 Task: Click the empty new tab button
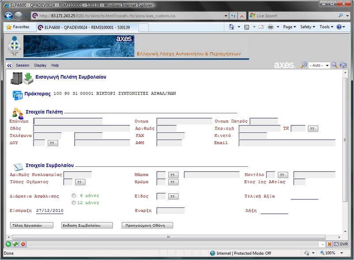tap(143, 27)
